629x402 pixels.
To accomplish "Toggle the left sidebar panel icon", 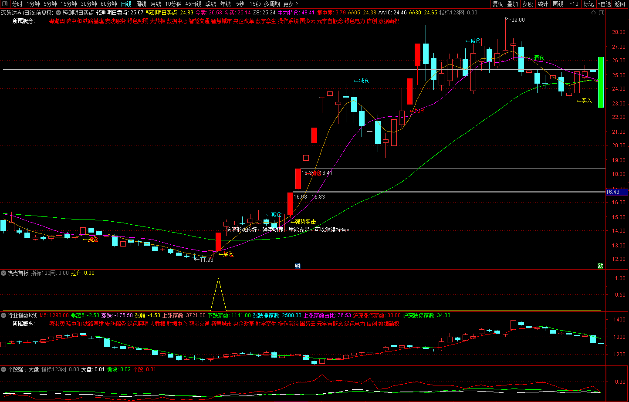I will click(5, 4).
